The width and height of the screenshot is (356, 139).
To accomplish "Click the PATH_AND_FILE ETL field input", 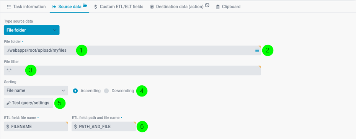I will [103, 126].
